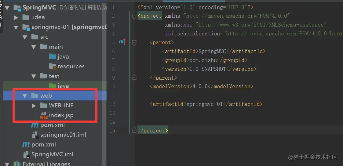The height and width of the screenshot is (166, 343).
Task: Click the test folder icon
Action: click(44, 76)
